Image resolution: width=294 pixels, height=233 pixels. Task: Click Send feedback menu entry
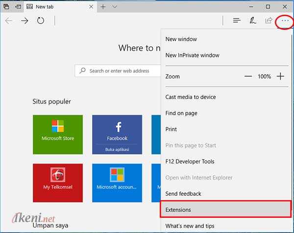[226, 194]
